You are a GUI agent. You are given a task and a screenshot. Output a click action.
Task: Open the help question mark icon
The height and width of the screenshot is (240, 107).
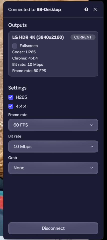pyautogui.click(x=86, y=9)
